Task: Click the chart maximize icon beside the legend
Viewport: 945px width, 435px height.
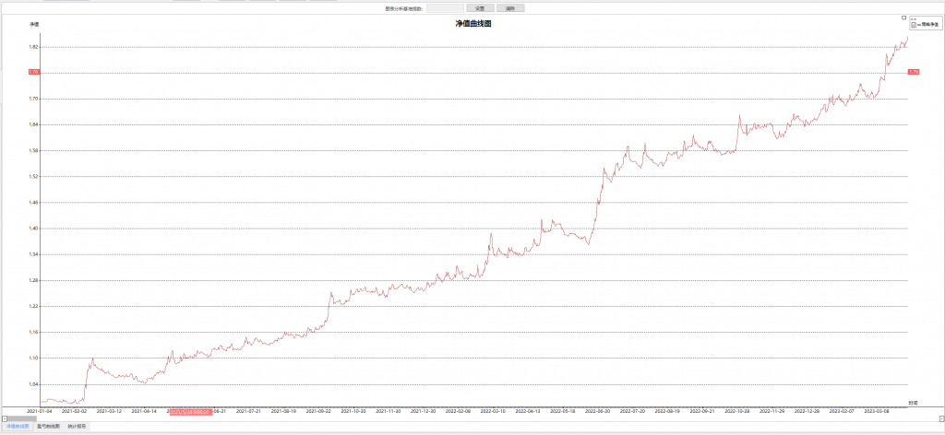Action: click(x=903, y=18)
